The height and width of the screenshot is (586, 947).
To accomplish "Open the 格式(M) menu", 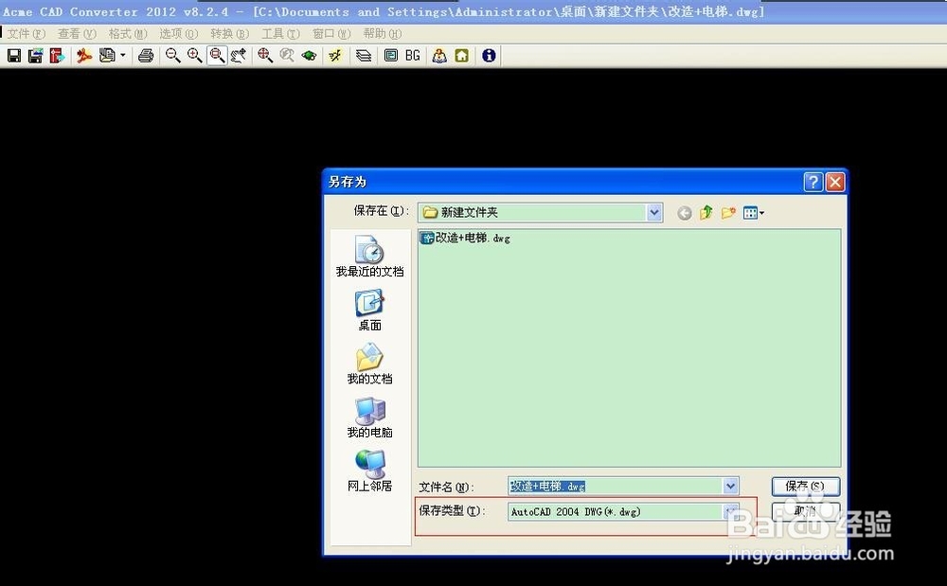I will click(x=128, y=34).
